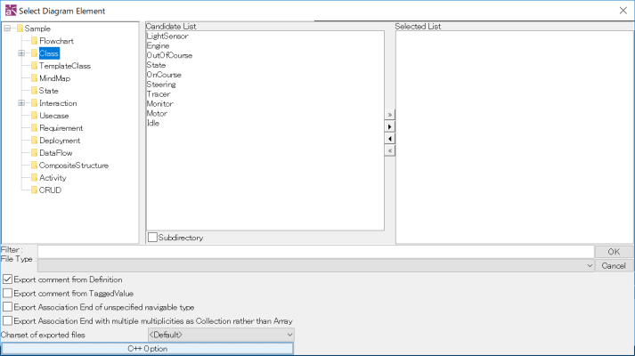Open the C++ Option button
Viewport: 635px width, 356px height.
tap(147, 348)
